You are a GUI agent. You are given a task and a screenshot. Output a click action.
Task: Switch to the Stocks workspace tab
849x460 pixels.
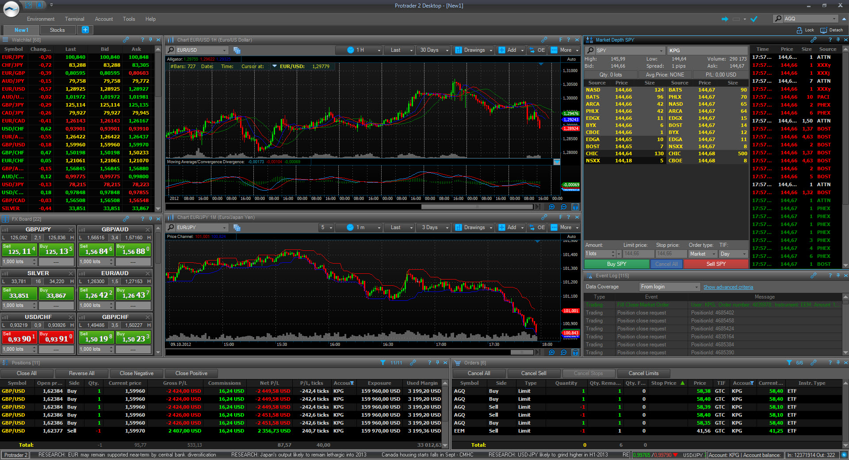[57, 30]
